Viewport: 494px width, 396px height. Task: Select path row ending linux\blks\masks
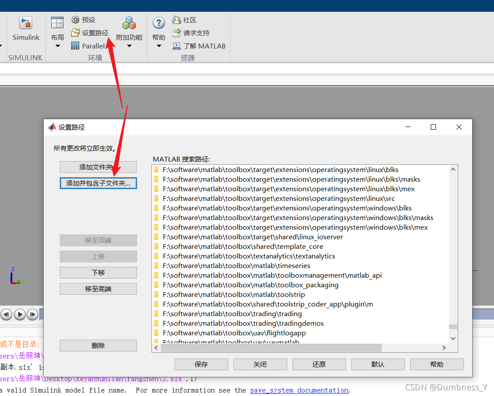pos(301,179)
